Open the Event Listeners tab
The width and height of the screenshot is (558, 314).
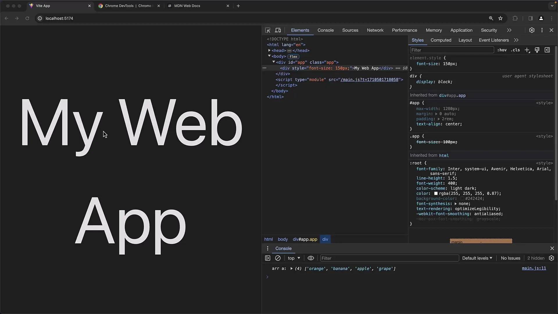494,40
